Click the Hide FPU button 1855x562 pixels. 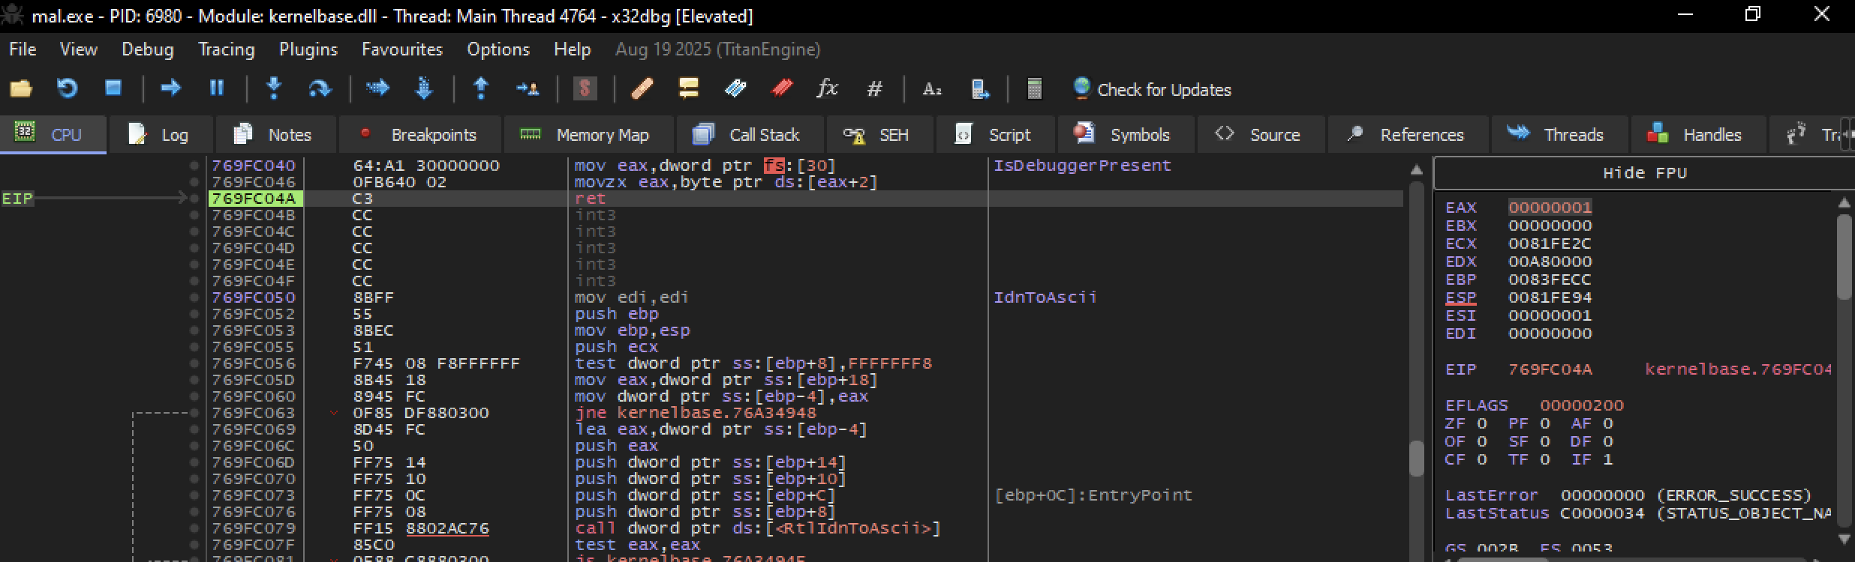pos(1644,173)
